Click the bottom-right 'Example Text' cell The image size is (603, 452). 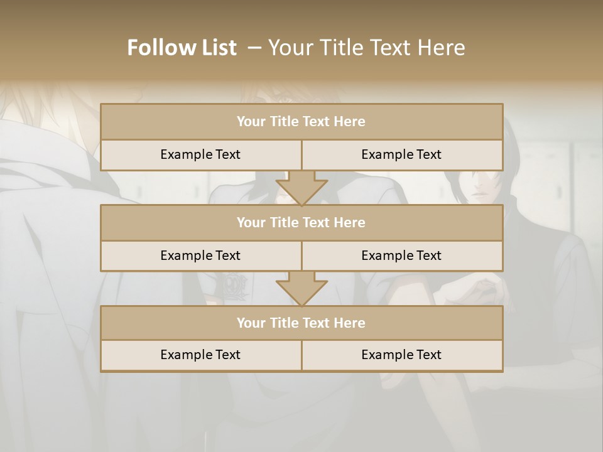(x=402, y=355)
